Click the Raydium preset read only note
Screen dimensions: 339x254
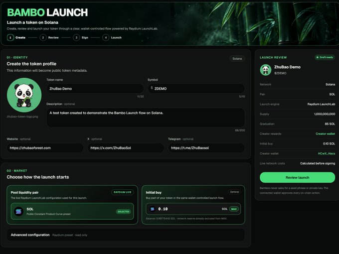(70, 235)
